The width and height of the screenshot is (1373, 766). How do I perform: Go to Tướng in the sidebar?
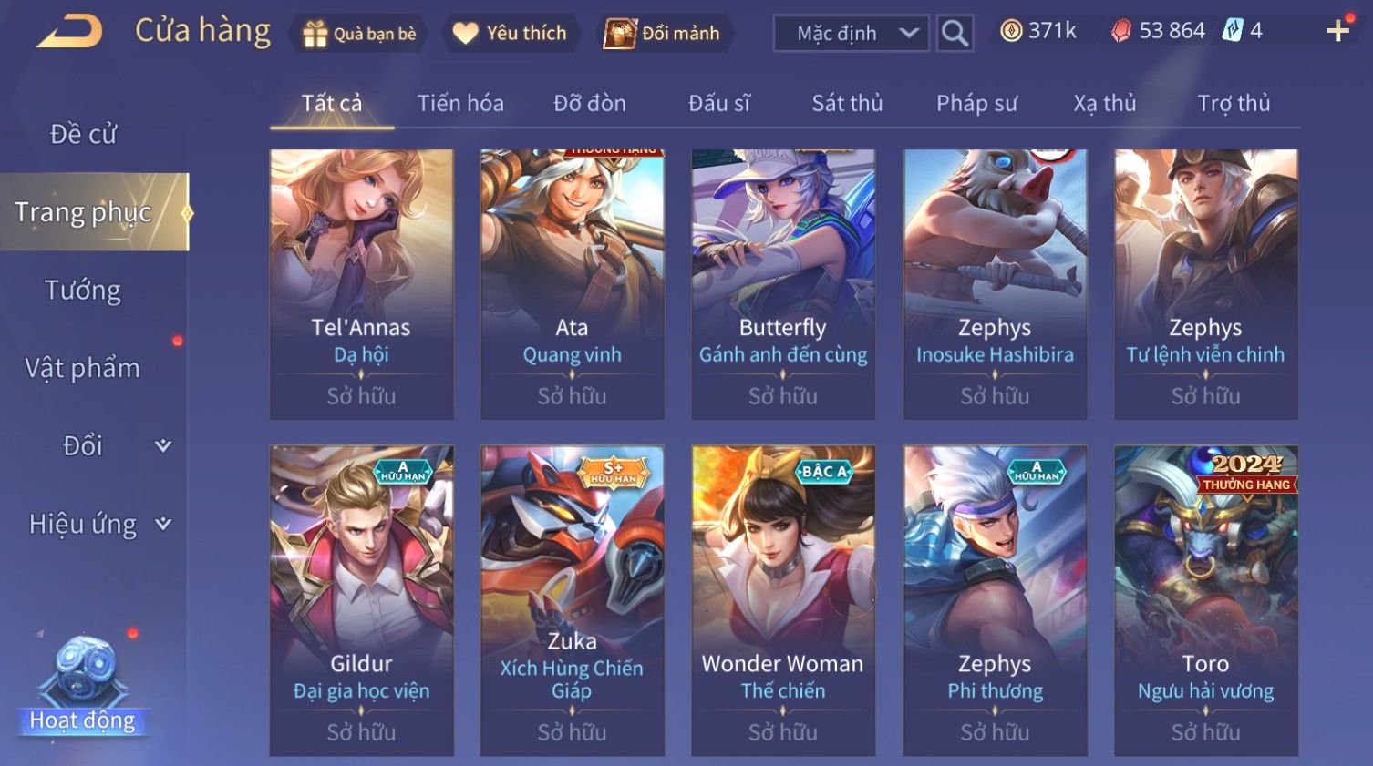coord(83,291)
